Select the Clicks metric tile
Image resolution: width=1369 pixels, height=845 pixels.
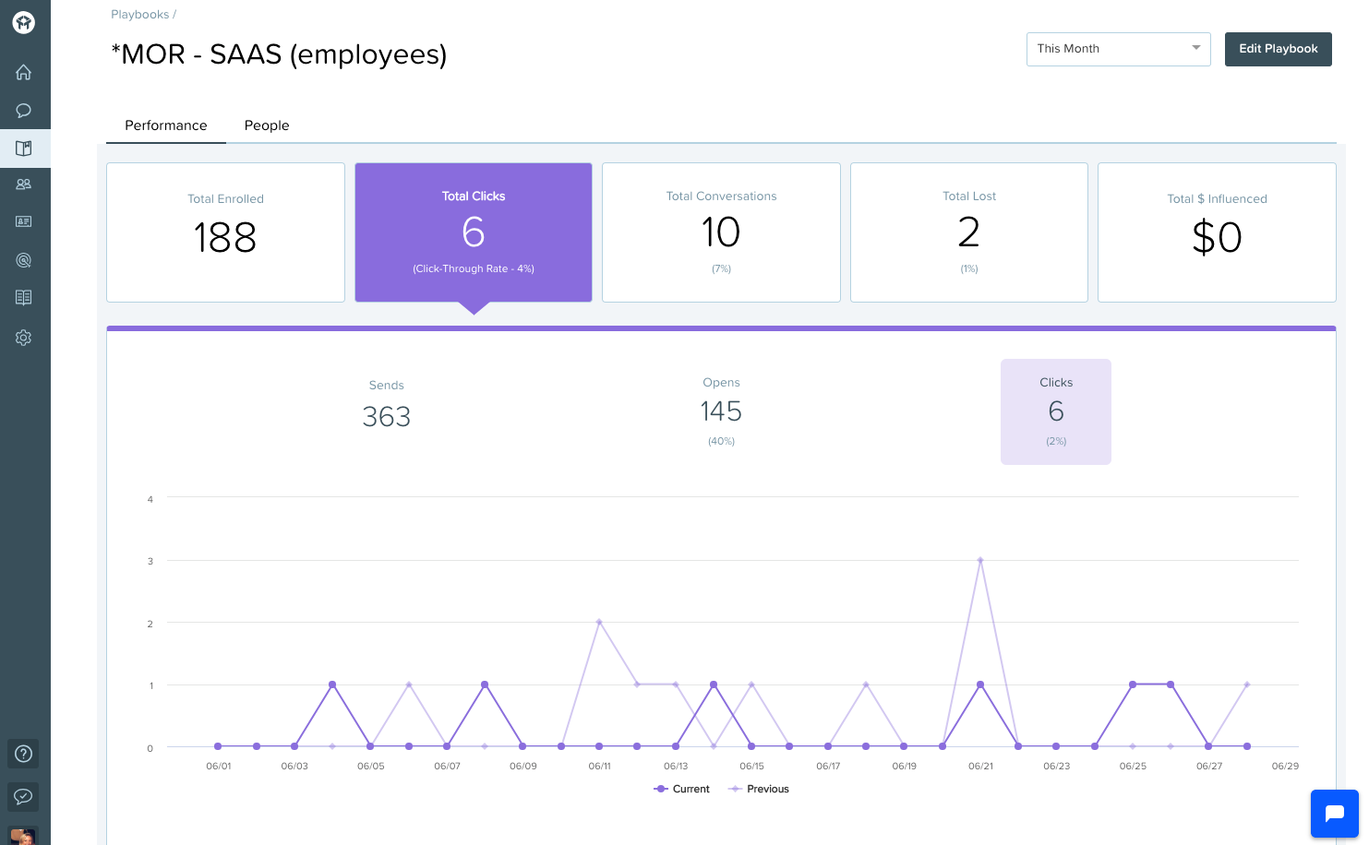pyautogui.click(x=1056, y=411)
